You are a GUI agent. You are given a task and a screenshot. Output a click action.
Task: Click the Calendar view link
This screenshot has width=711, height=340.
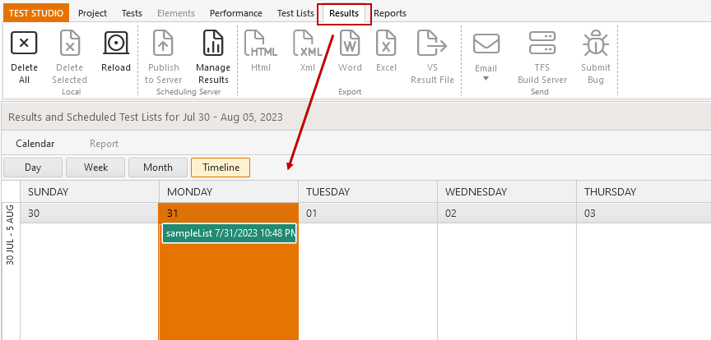(x=35, y=144)
